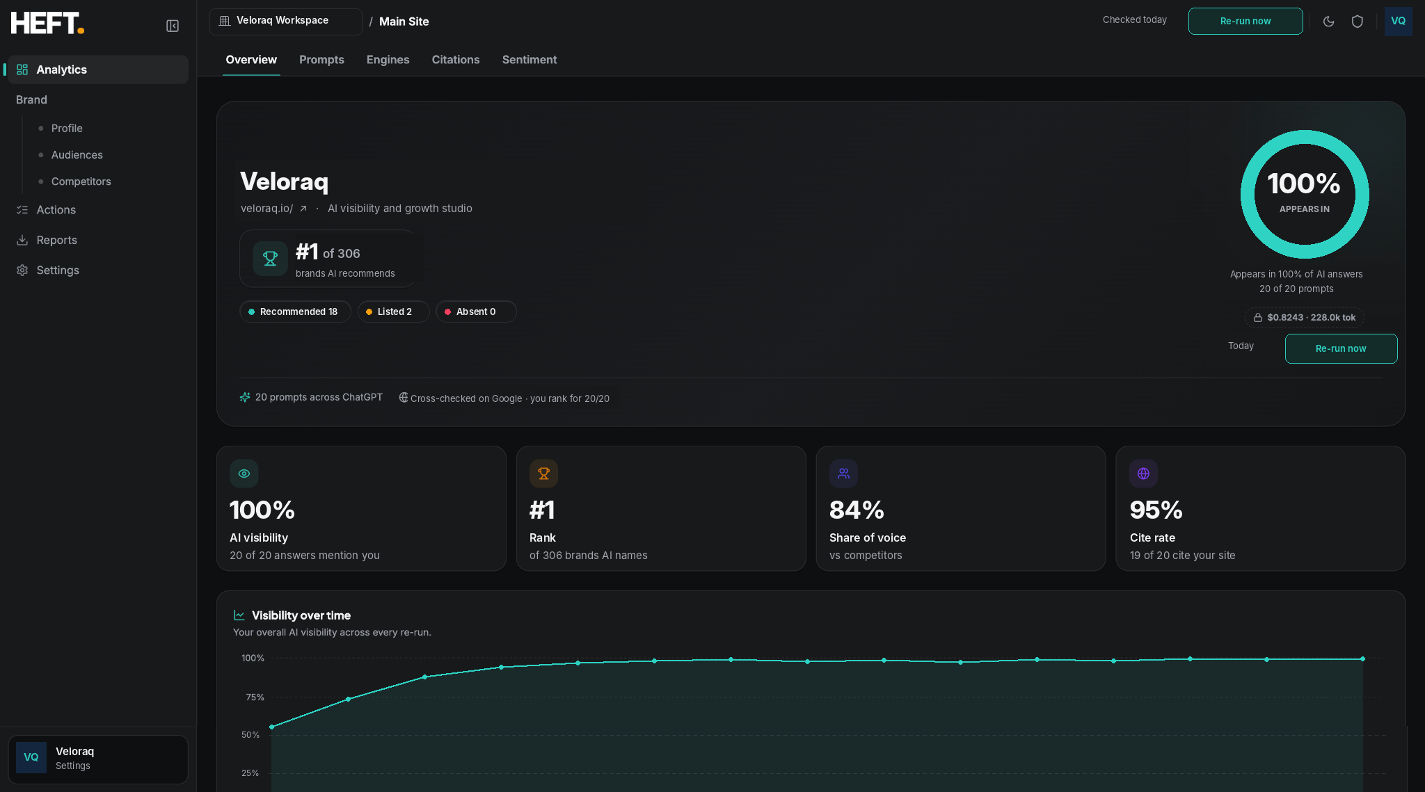The height and width of the screenshot is (792, 1425).
Task: Open the Audiences page
Action: tap(77, 155)
